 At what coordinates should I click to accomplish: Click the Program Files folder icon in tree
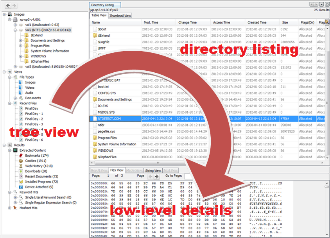(x=27, y=46)
